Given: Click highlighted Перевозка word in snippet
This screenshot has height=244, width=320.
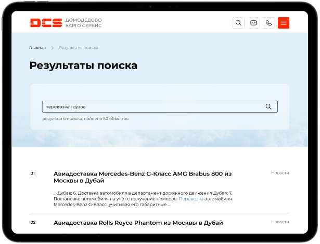Looking at the screenshot, I should pyautogui.click(x=191, y=199).
